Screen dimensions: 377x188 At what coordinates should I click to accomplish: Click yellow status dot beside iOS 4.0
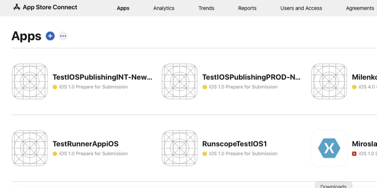point(354,87)
